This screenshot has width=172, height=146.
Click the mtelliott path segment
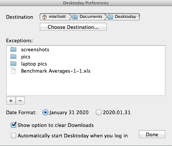(x=55, y=17)
